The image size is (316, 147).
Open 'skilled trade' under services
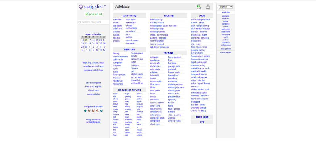pyautogui.click(x=137, y=74)
